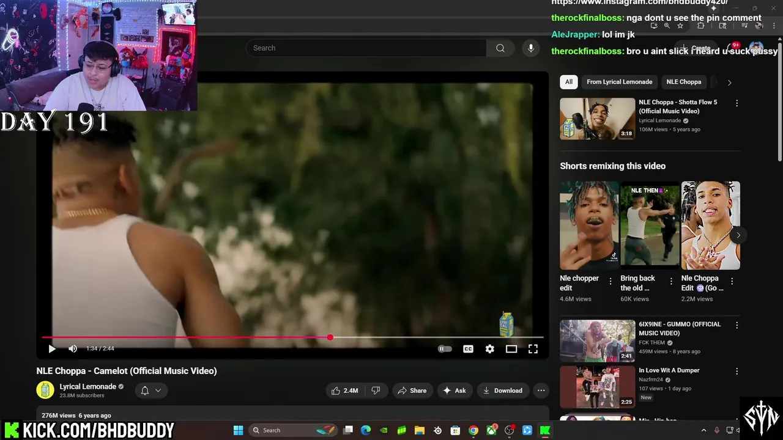This screenshot has height=440, width=783.
Task: Open the Shotta Flow 5 video thumbnail
Action: 598,119
